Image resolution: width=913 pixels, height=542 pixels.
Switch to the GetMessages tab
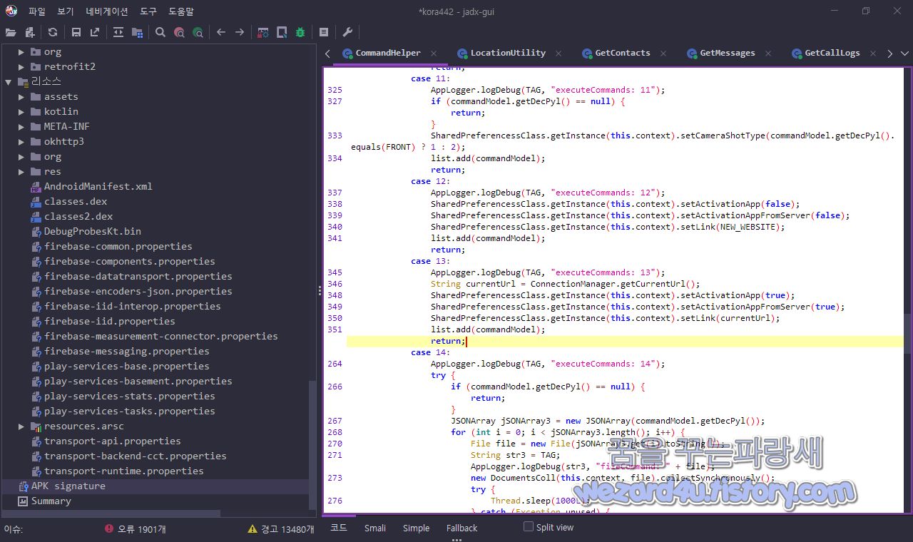(x=728, y=53)
